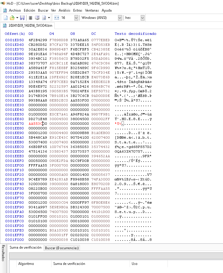The image size is (223, 273).
Task: Click hex group C1010038 under column 08
Action: [x=80, y=240]
